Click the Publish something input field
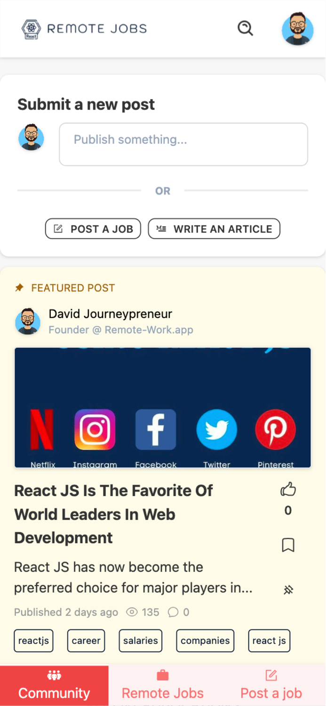326x706 pixels. [x=183, y=144]
